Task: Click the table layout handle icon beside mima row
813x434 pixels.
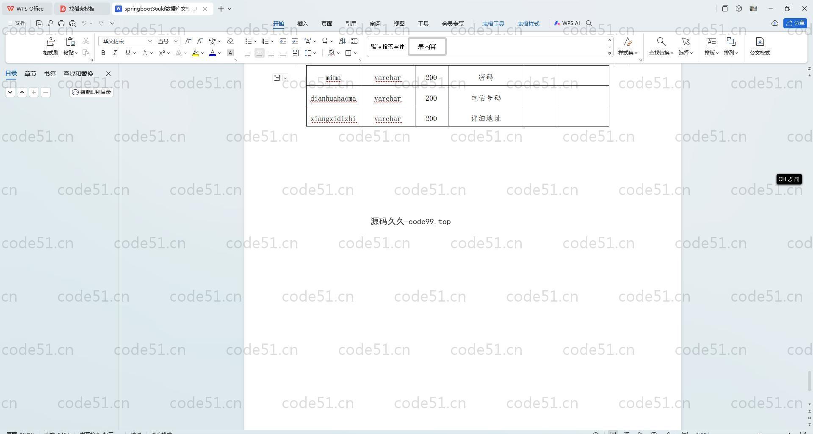Action: [x=277, y=78]
